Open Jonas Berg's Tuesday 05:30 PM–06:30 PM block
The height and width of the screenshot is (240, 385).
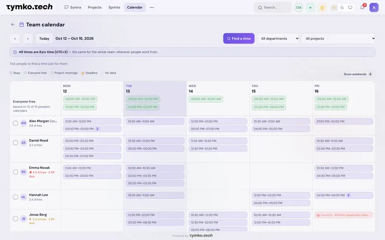tap(155, 222)
